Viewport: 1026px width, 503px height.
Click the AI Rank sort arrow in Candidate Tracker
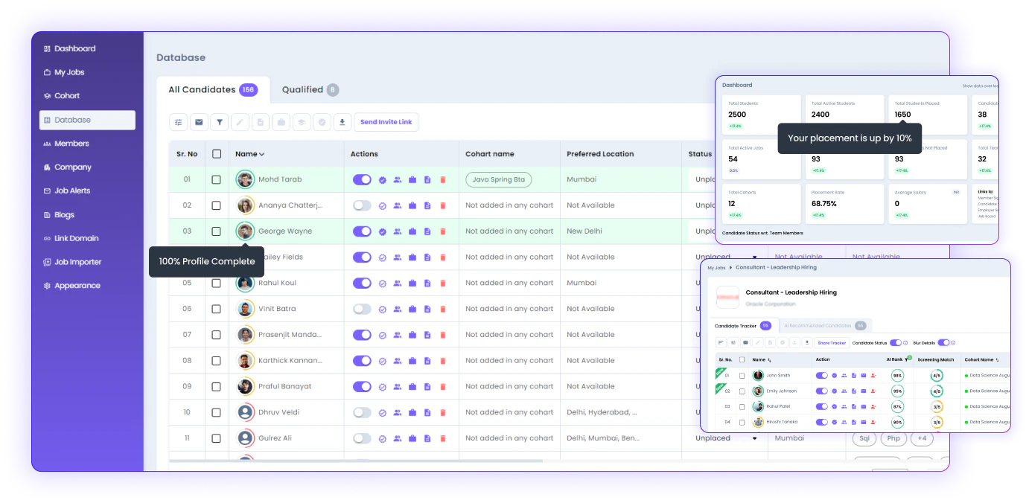(x=906, y=359)
